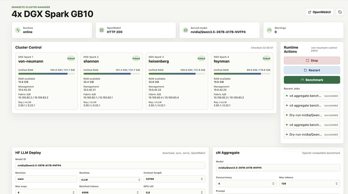Click the Restart button's circular arrow icon
The image size is (348, 194).
[305, 70]
